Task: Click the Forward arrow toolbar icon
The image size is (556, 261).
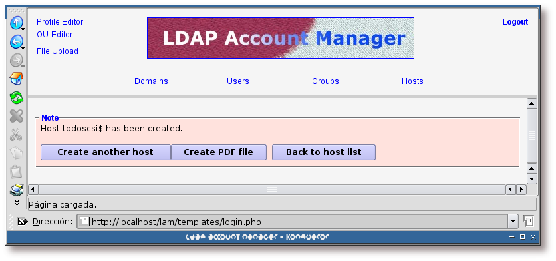Action: pos(16,60)
